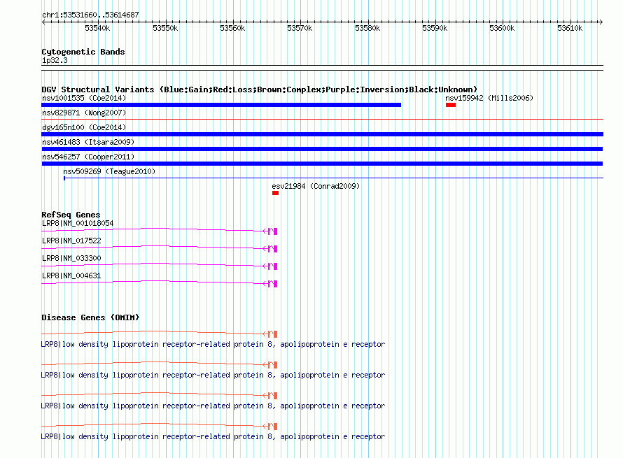Click the nsv1001535 (Coe2014) blue gain bar

pyautogui.click(x=221, y=105)
